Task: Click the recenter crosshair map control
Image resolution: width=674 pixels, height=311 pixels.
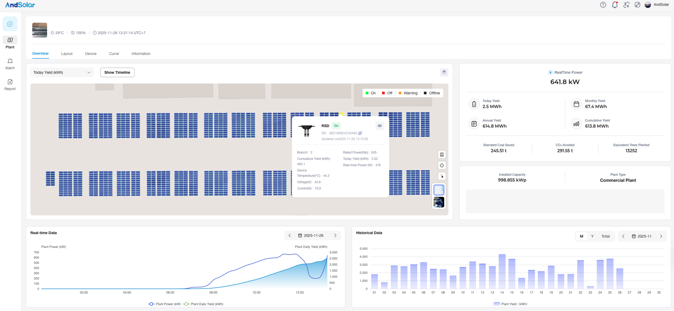Action: pos(442,165)
